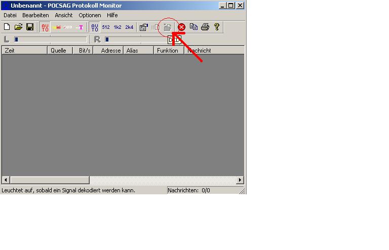Open a file with the folder icon

(18, 27)
